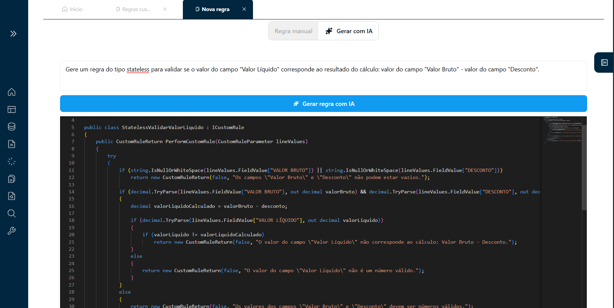Select the Regras cus... tab
The image size is (614, 308).
[x=133, y=9]
